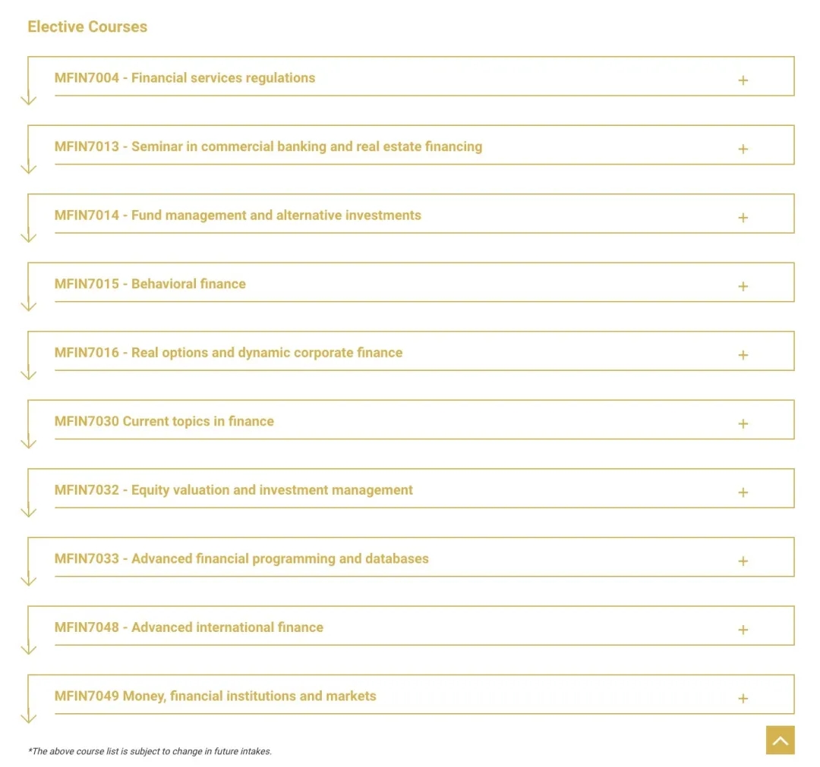Click plus icon beside Current topics in finance
This screenshot has width=820, height=767.
point(743,424)
